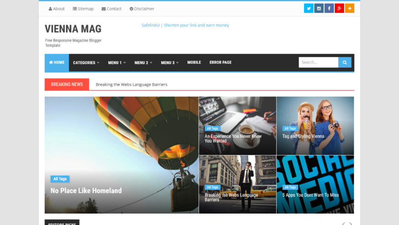Viewport: 399px width, 225px height.
Task: Click All Tags on the balloon post
Action: point(60,179)
